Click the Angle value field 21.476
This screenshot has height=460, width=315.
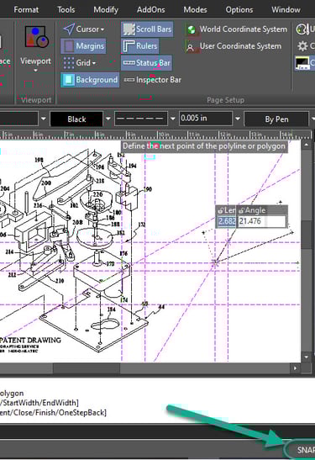[x=262, y=221]
